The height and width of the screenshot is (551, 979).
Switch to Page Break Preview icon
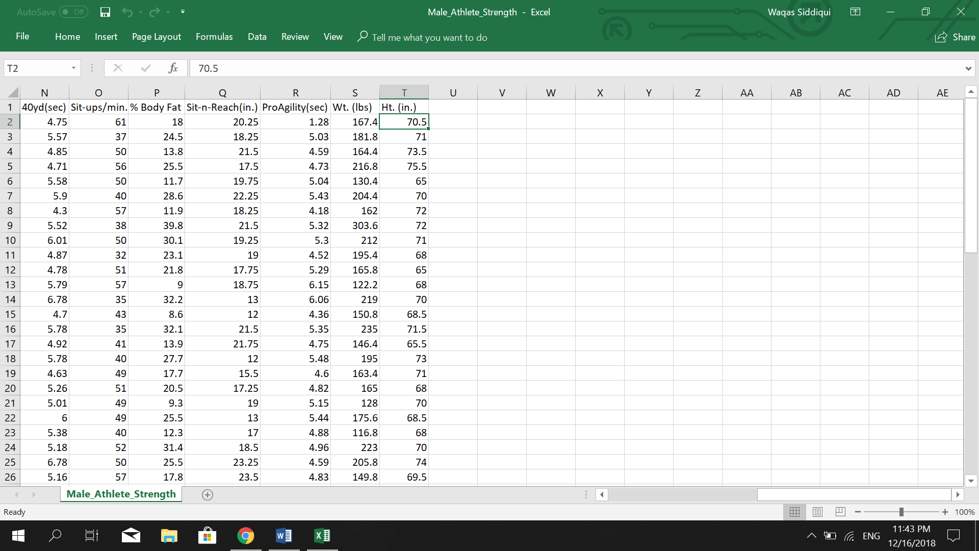point(840,512)
